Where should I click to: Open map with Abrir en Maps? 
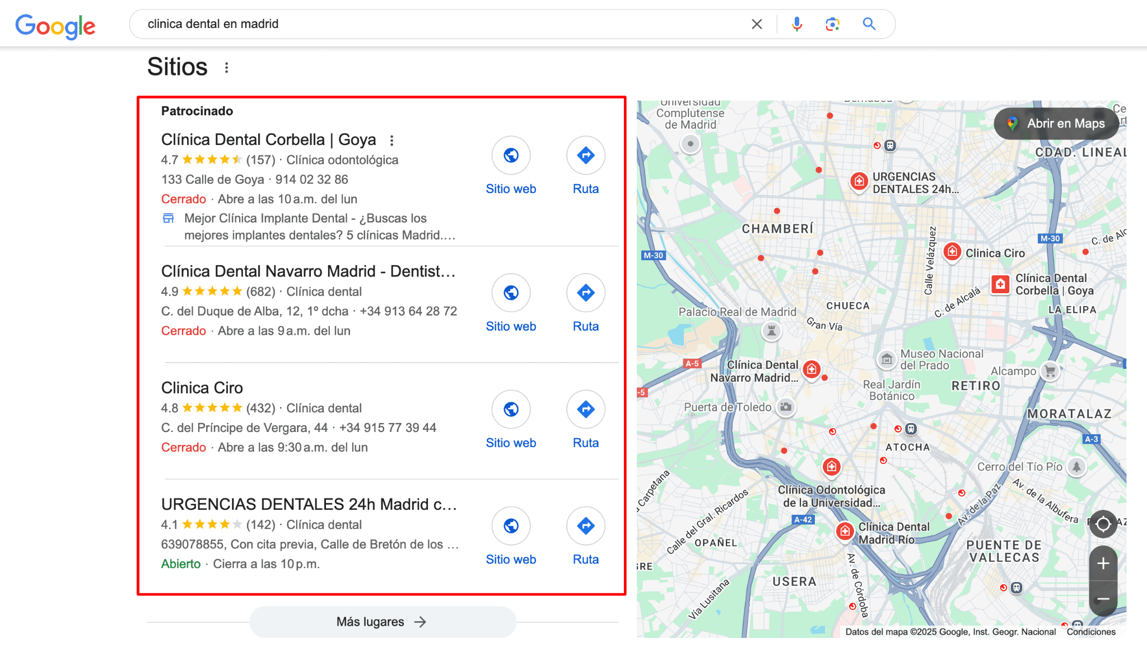click(x=1056, y=124)
